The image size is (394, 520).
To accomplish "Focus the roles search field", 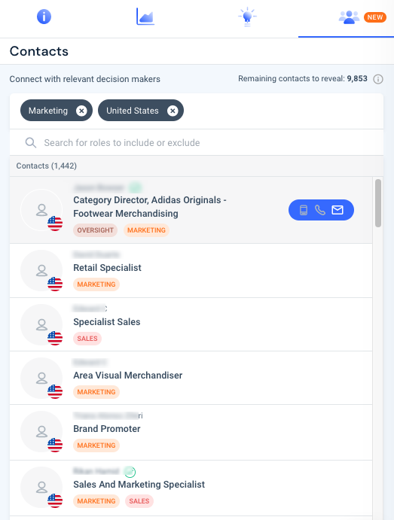I will (x=197, y=142).
